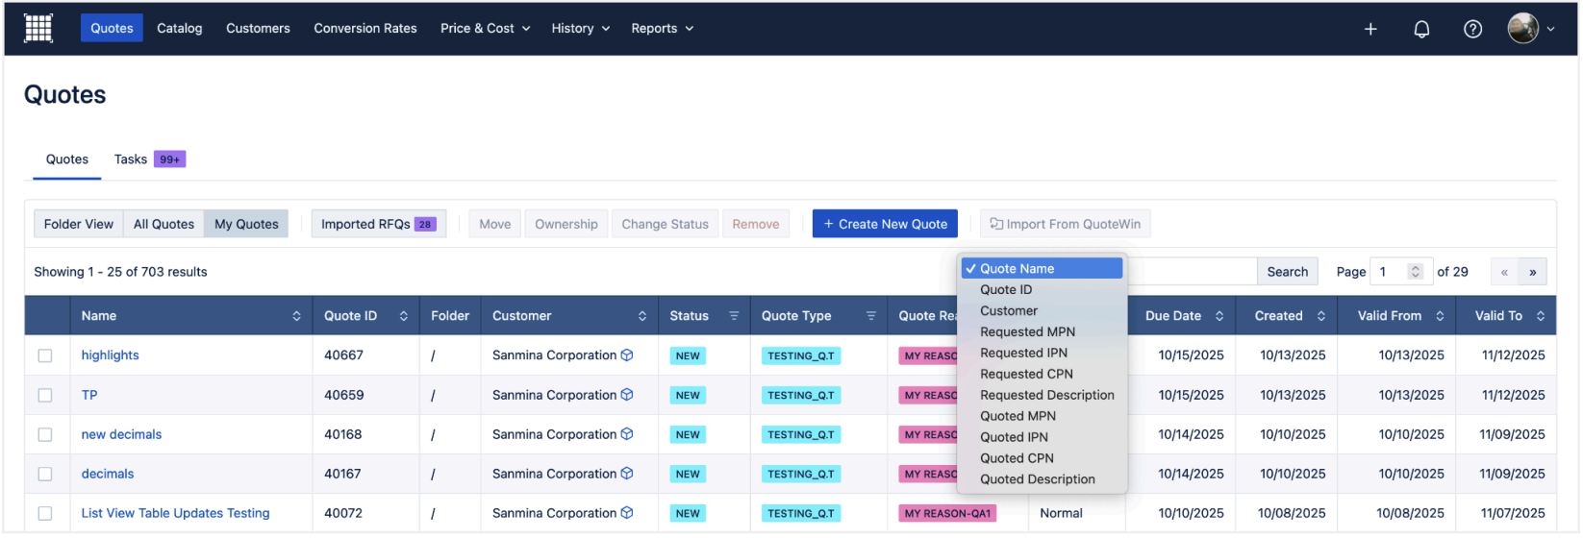Sort by the Name column arrows
1583x538 pixels.
click(x=296, y=316)
